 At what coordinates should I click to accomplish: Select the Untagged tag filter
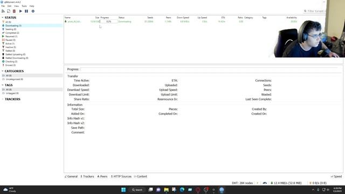click(12, 93)
